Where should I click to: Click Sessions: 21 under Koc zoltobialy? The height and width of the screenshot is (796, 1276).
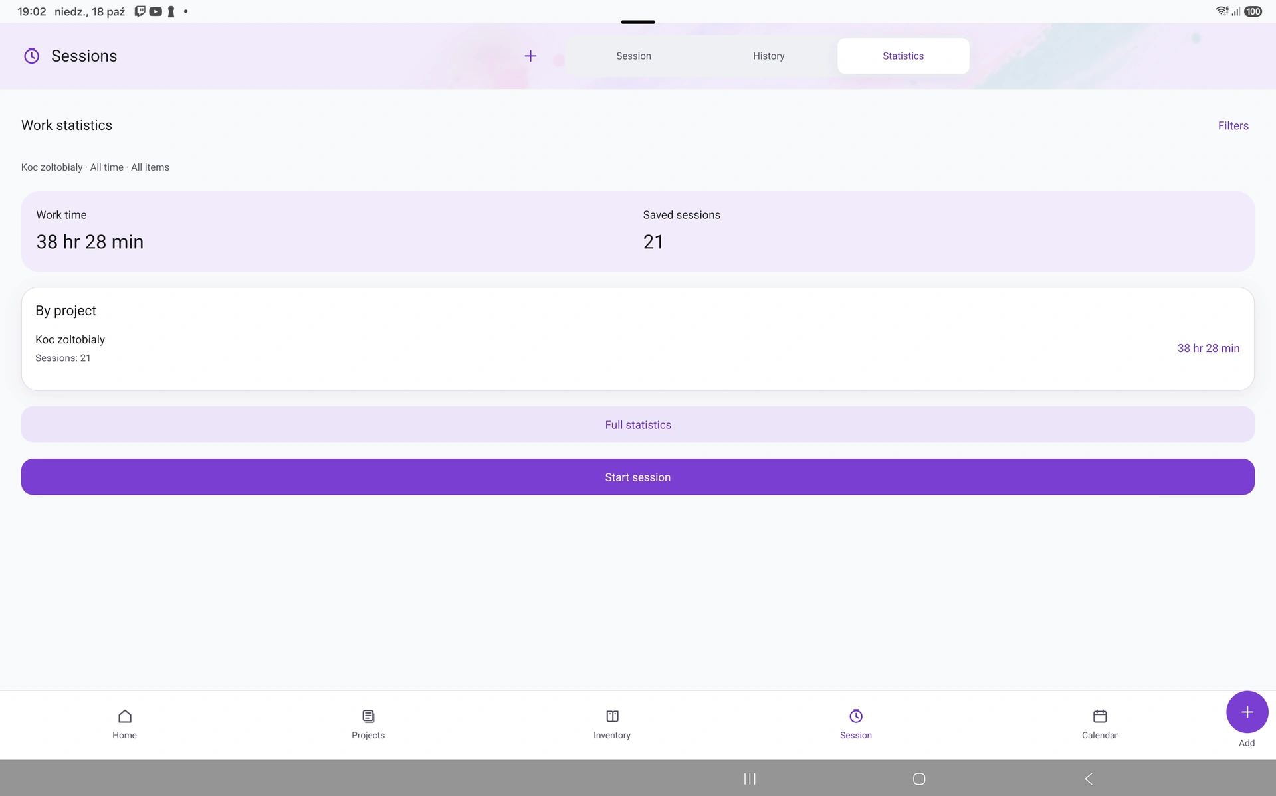(x=62, y=358)
